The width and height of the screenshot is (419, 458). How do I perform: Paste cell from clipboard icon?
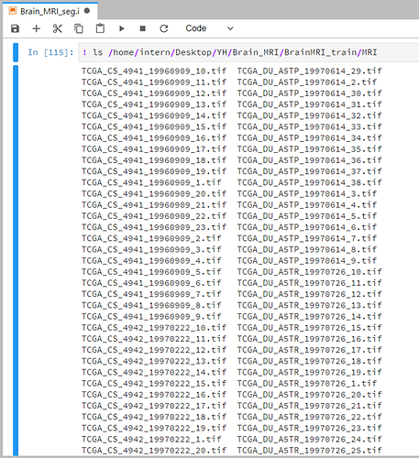tap(100, 28)
